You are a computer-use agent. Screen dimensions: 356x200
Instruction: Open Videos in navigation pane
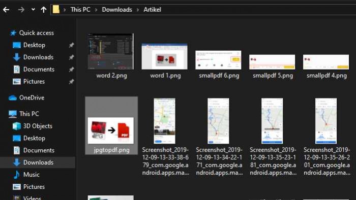[32, 198]
